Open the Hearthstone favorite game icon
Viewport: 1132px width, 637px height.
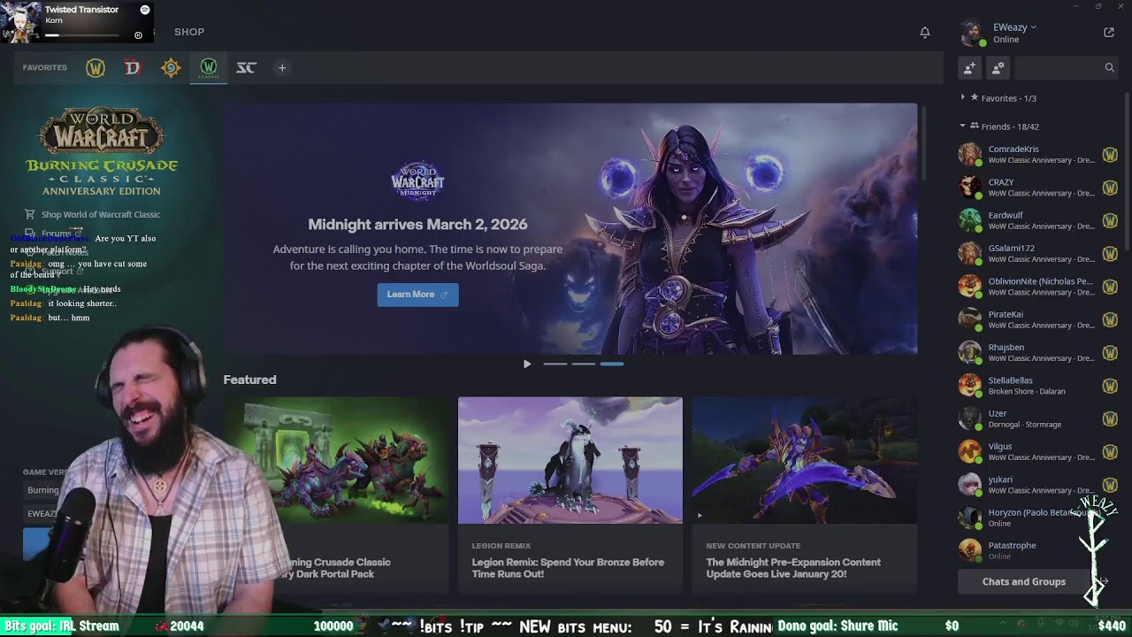(x=171, y=68)
